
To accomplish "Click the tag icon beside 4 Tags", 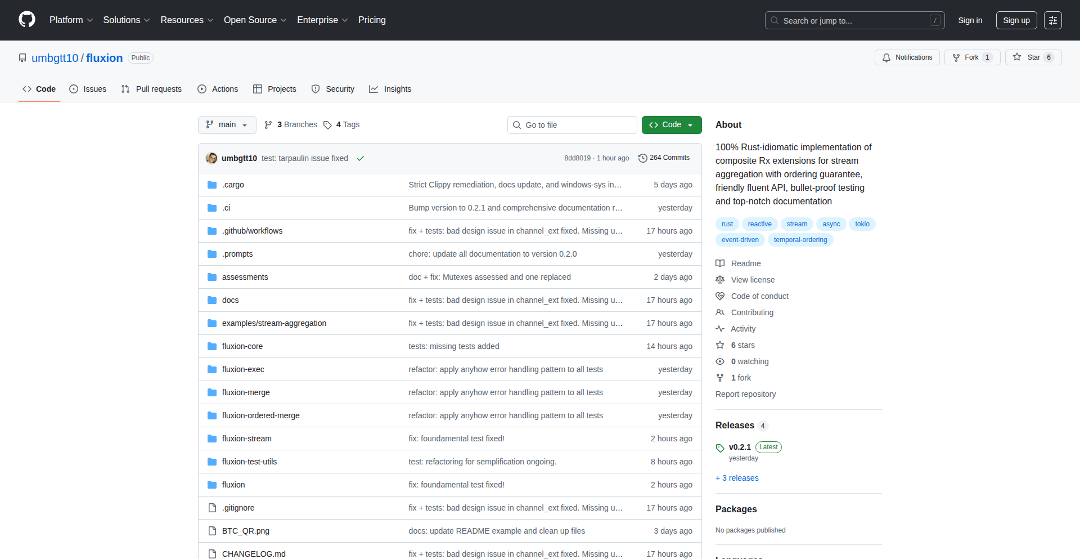I will click(327, 125).
